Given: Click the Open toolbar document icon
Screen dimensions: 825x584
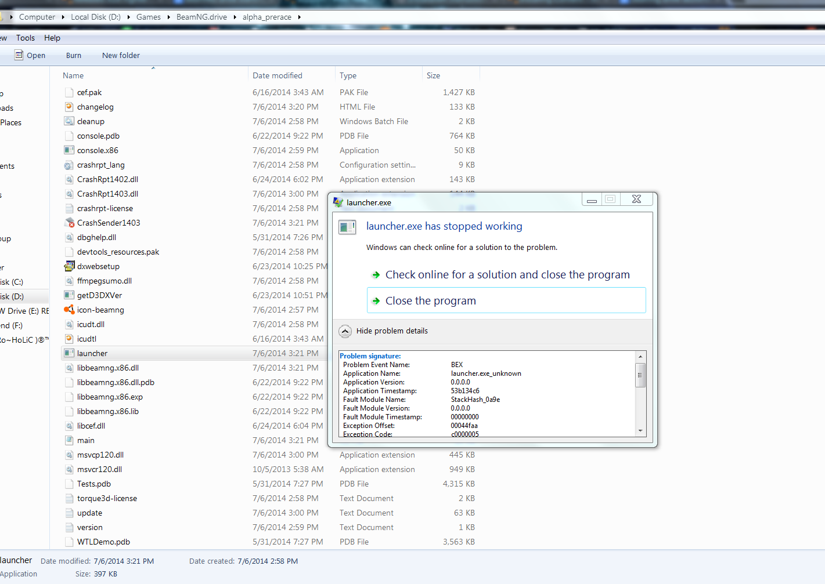Looking at the screenshot, I should [19, 55].
